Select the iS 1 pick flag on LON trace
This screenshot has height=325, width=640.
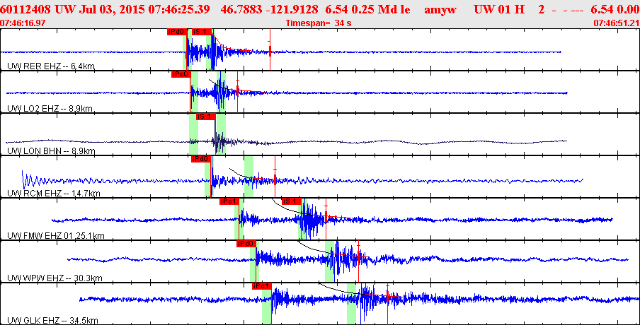coord(206,117)
